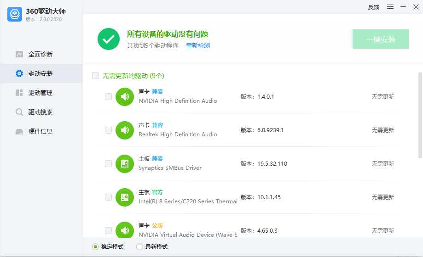Click the version text 1.4.0.1
The height and width of the screenshot is (257, 423).
click(266, 97)
